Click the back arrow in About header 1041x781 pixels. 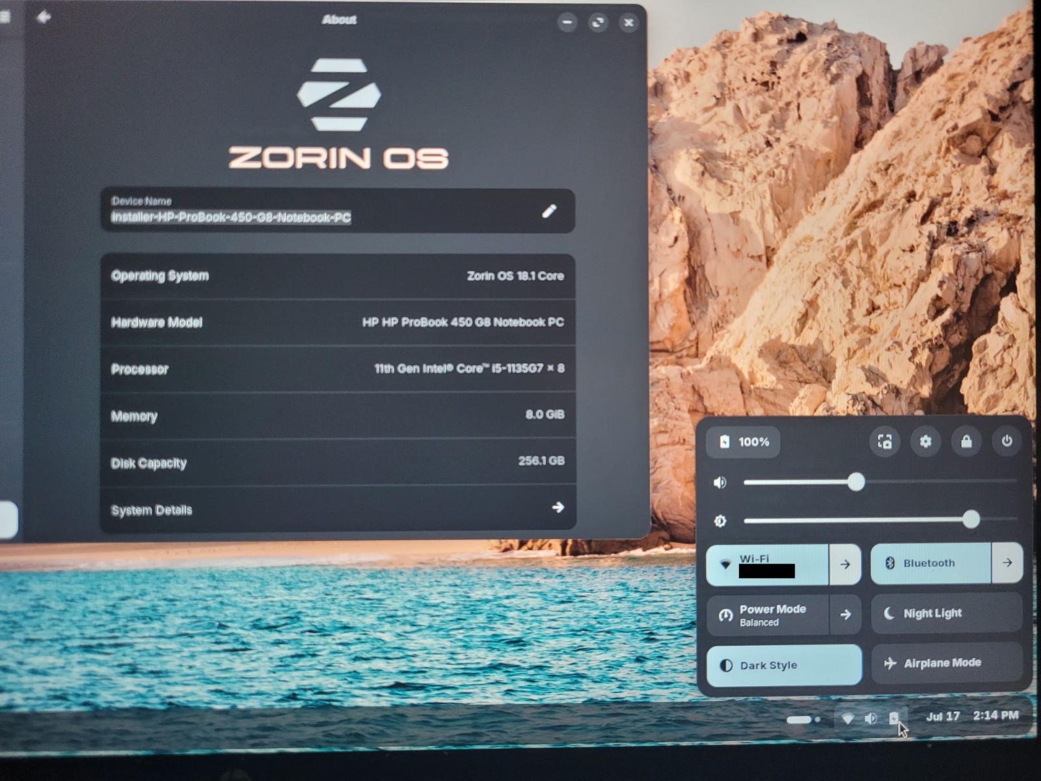tap(44, 17)
